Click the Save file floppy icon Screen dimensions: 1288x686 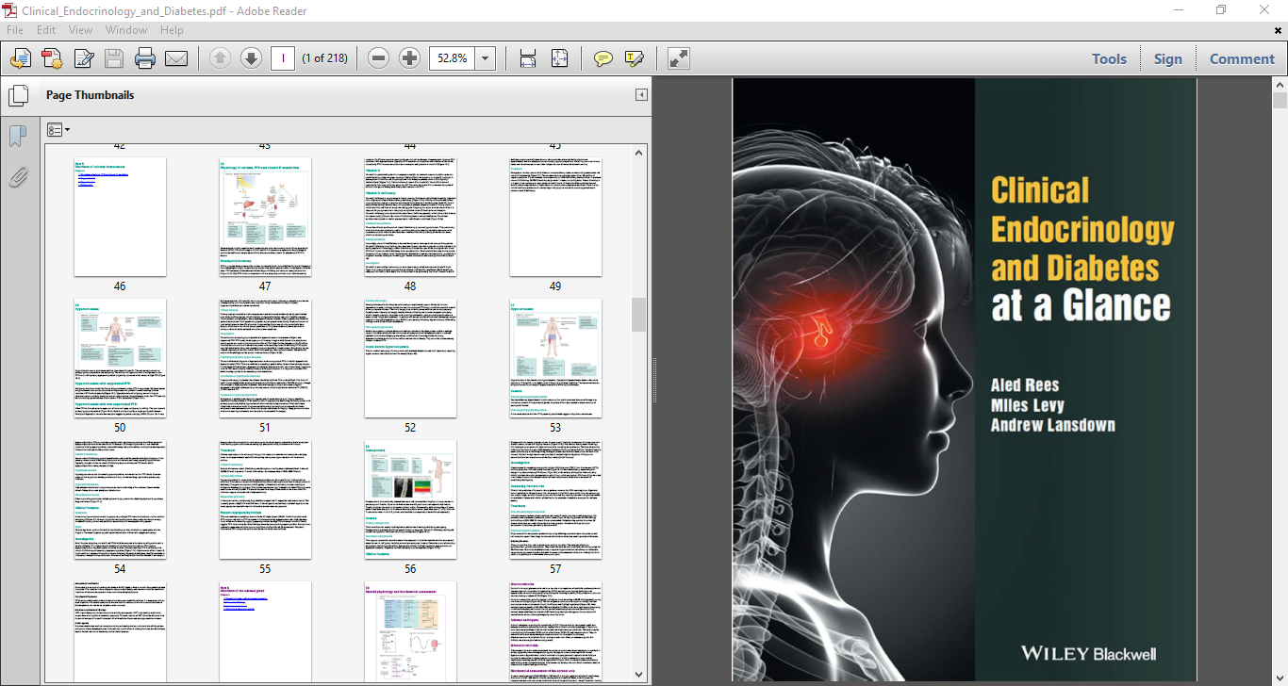coord(114,58)
